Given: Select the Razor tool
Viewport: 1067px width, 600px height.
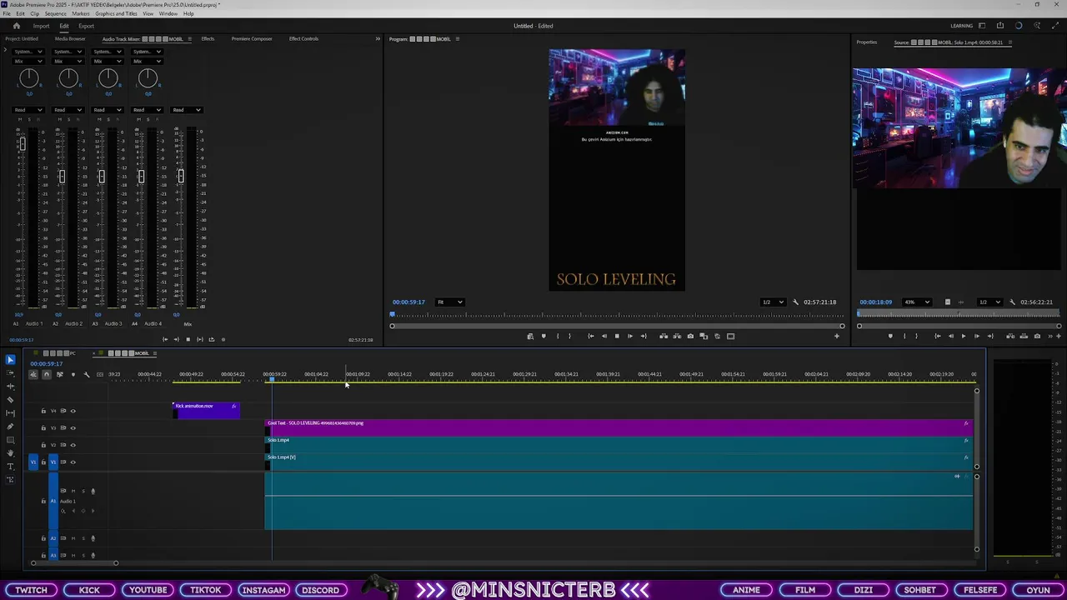Looking at the screenshot, I should point(10,400).
